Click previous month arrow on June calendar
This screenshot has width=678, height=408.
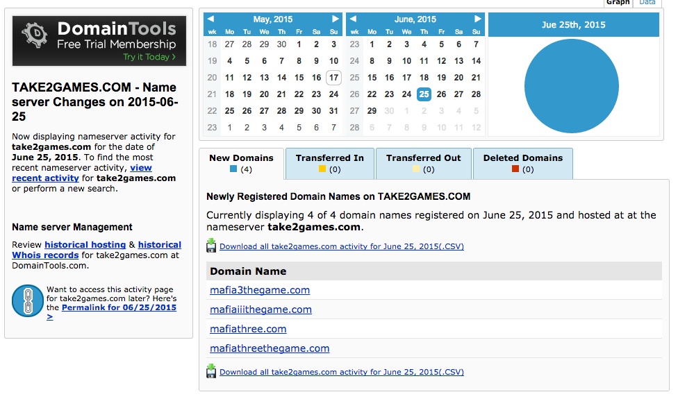(x=353, y=19)
